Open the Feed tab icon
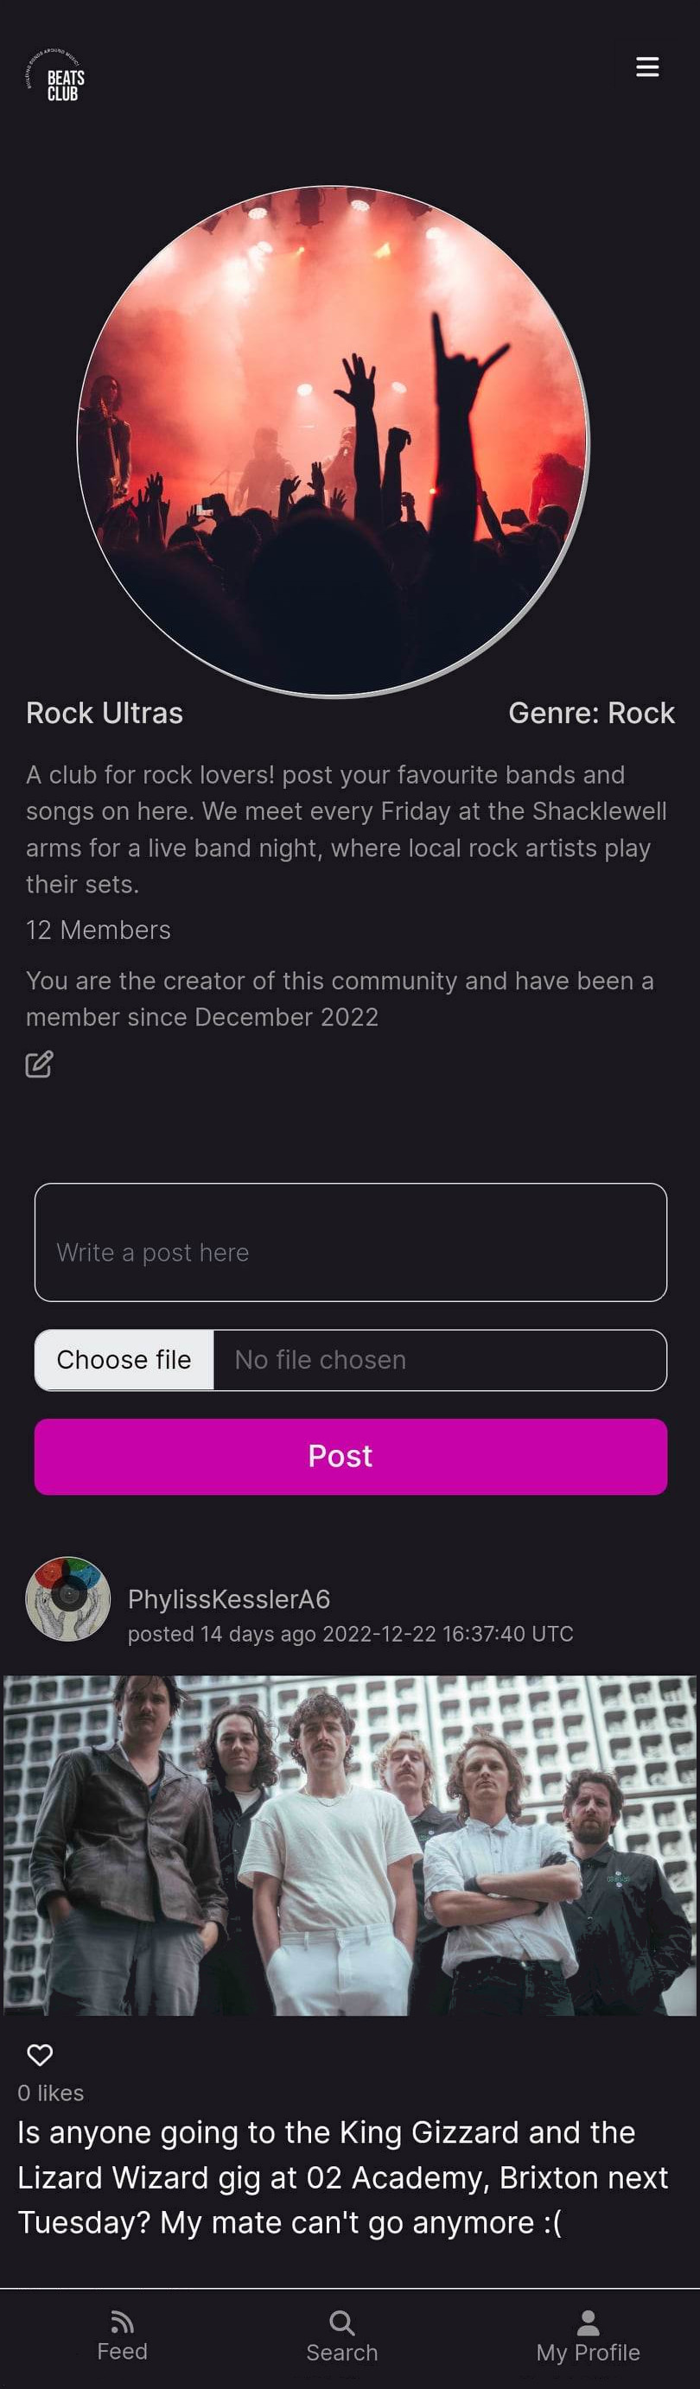This screenshot has height=2389, width=700. pos(123,2321)
